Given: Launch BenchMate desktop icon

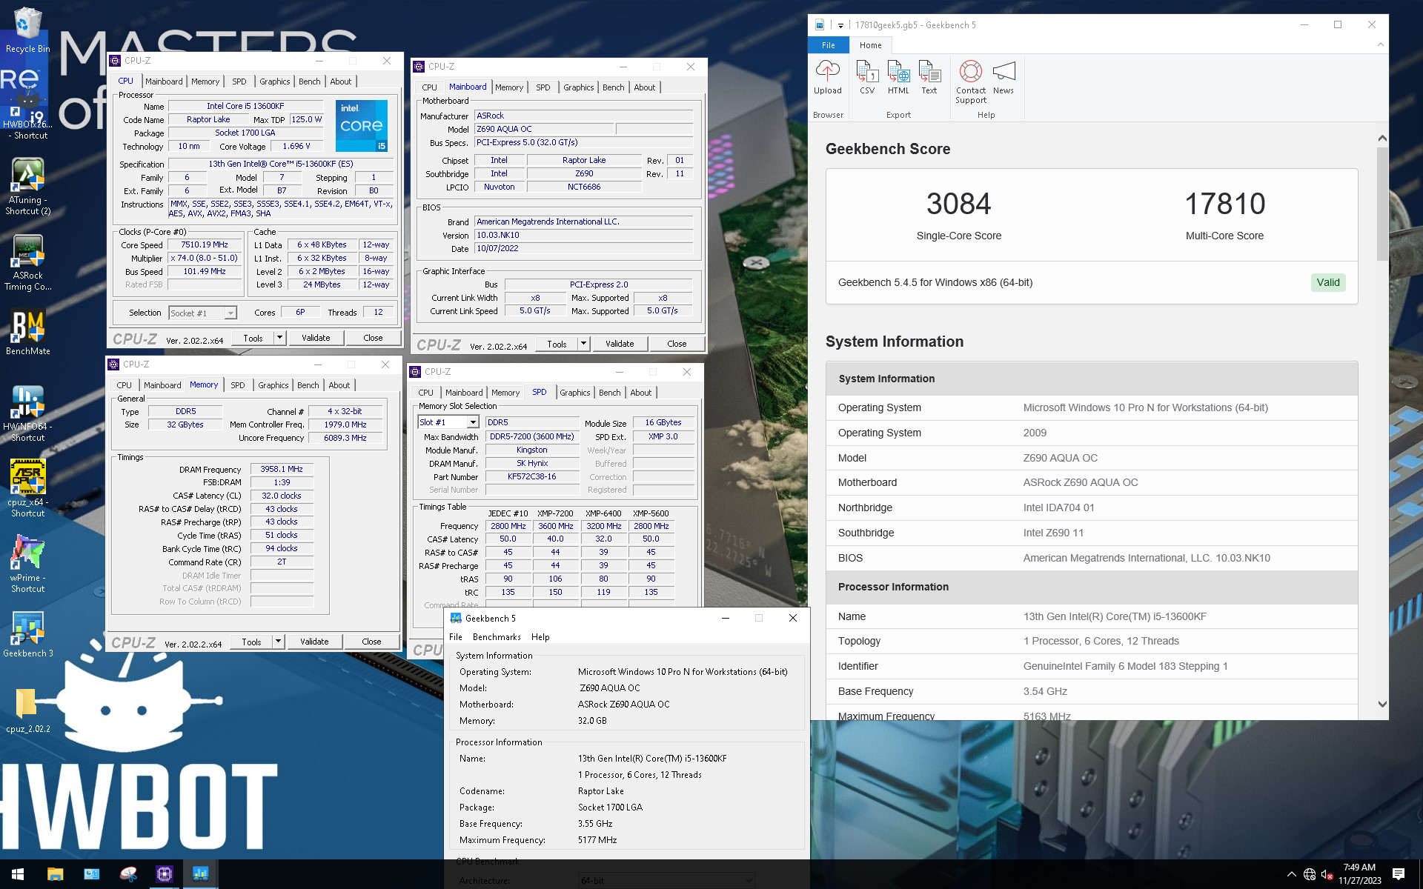Looking at the screenshot, I should 27,332.
